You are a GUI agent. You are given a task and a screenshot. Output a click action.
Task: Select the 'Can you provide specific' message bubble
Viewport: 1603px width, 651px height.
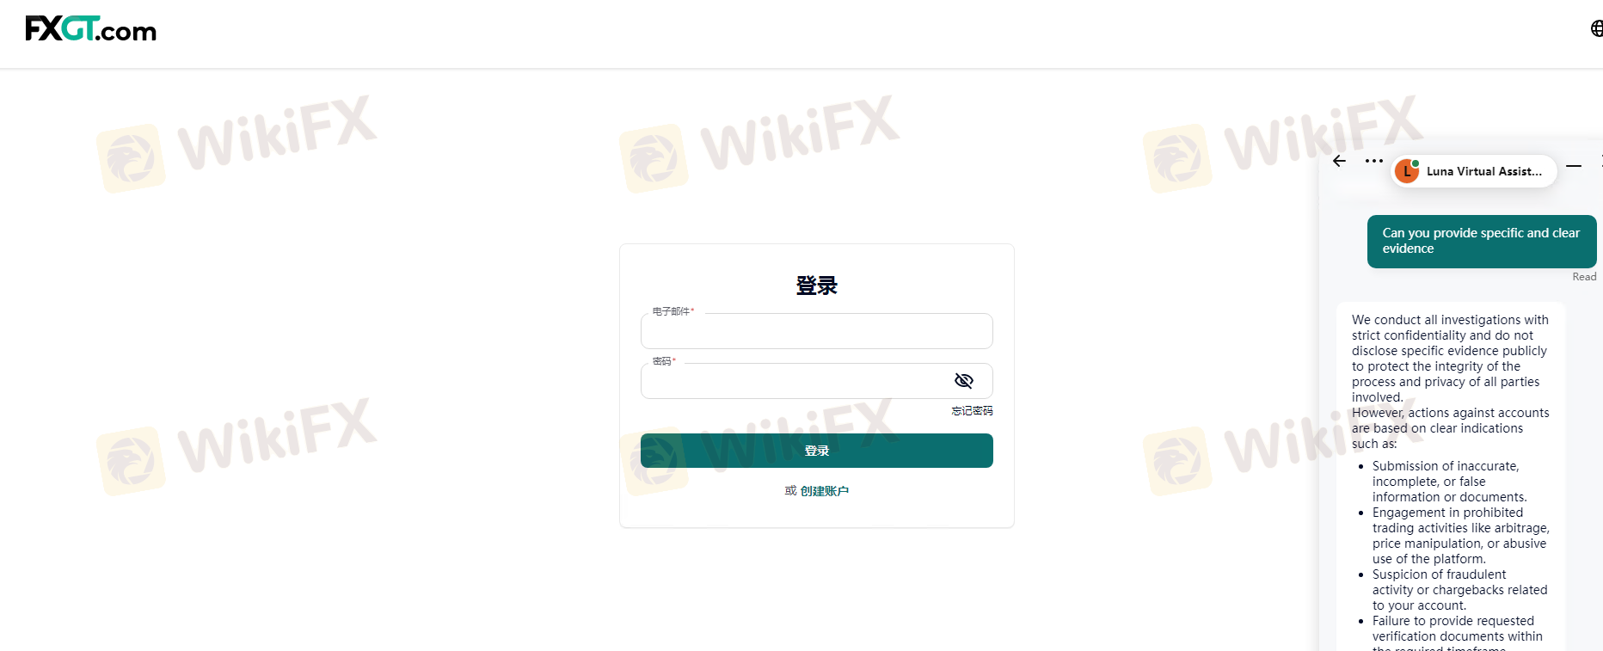click(x=1482, y=242)
